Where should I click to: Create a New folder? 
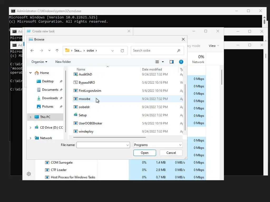click(x=63, y=62)
